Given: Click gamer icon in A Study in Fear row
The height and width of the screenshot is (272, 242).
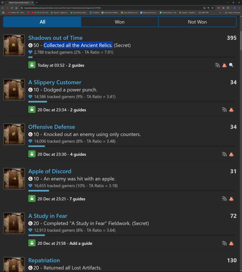Looking at the screenshot, I should tap(231, 243).
